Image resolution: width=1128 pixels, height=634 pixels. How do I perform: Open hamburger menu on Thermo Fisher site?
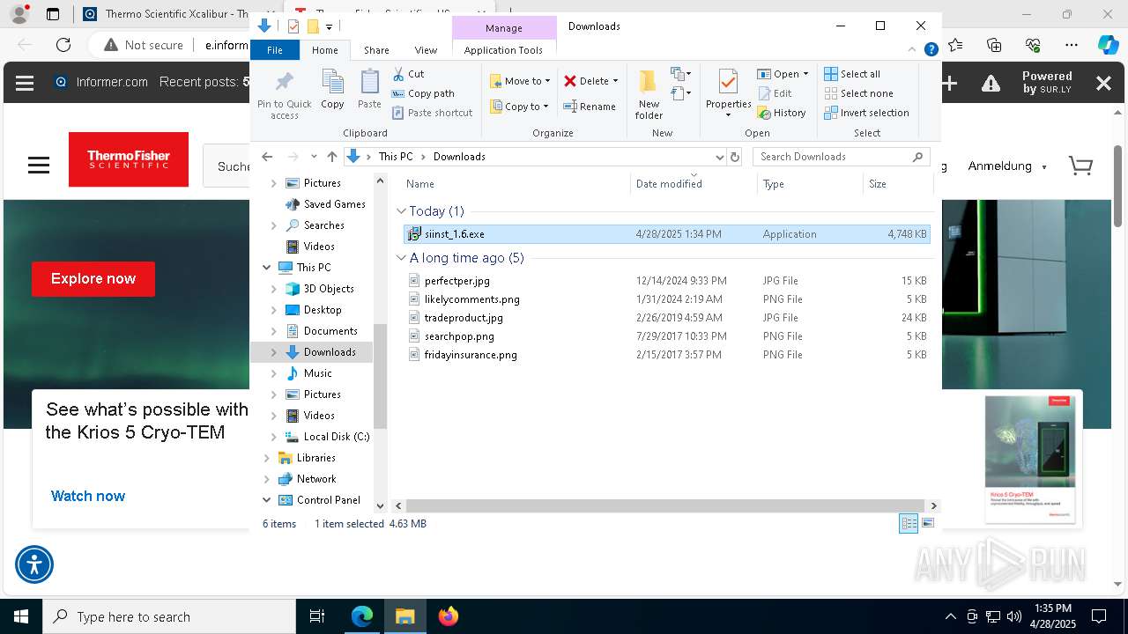(x=39, y=166)
